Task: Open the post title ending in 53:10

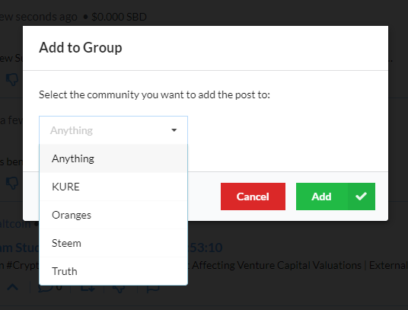Action: click(205, 248)
